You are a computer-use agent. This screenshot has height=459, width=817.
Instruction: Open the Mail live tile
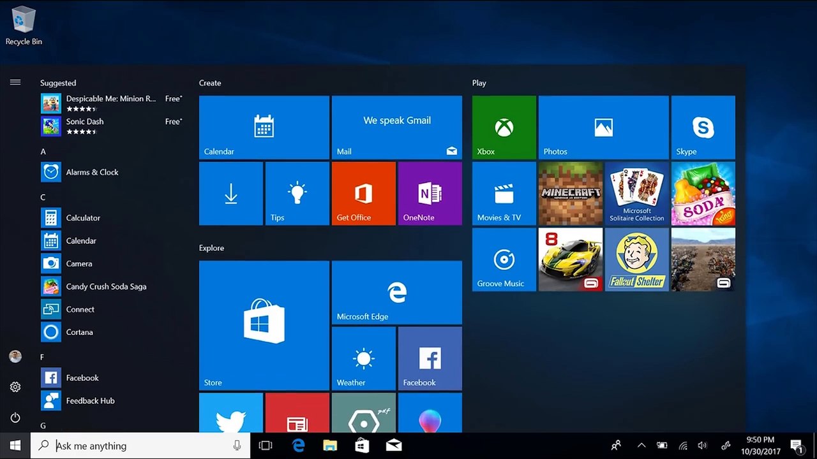pyautogui.click(x=397, y=127)
